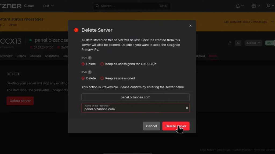Click the Cancel button in the dialog

pos(151,126)
